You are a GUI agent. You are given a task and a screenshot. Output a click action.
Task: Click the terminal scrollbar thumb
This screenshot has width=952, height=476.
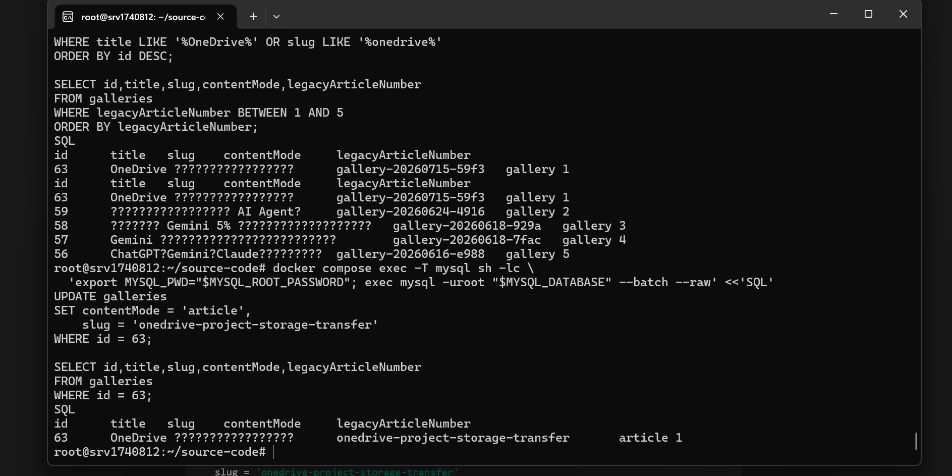[916, 441]
